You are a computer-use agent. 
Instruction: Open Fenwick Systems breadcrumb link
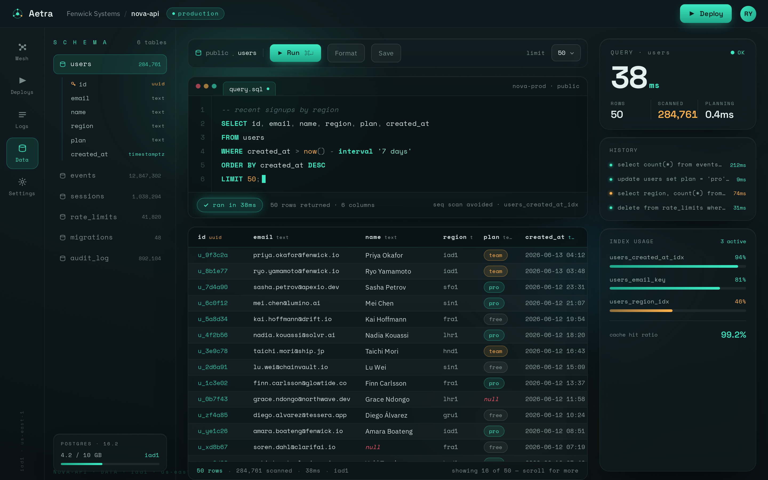pyautogui.click(x=93, y=14)
